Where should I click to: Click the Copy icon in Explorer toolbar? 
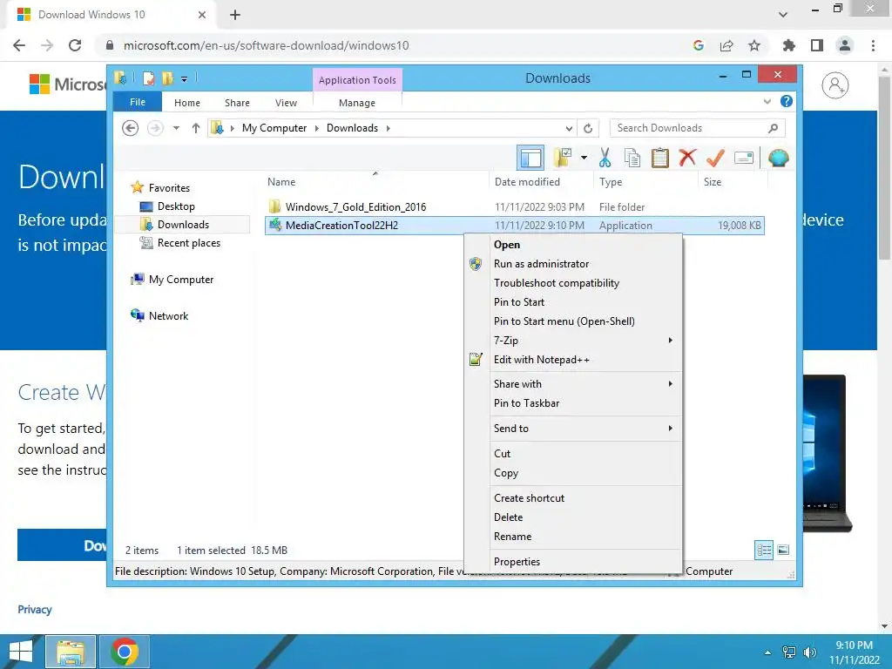[632, 158]
